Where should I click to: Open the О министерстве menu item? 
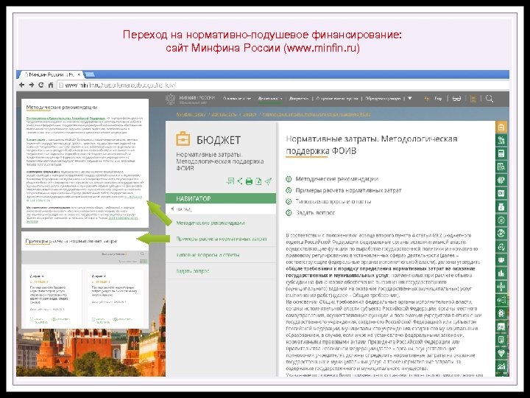[x=237, y=99]
